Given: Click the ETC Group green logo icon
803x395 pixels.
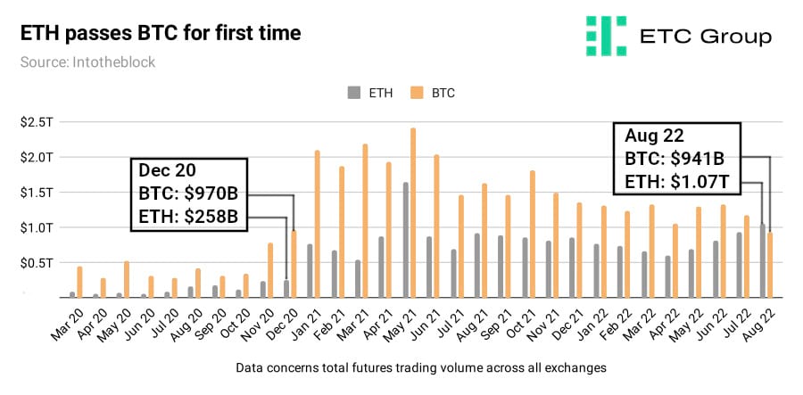Looking at the screenshot, I should pos(607,36).
